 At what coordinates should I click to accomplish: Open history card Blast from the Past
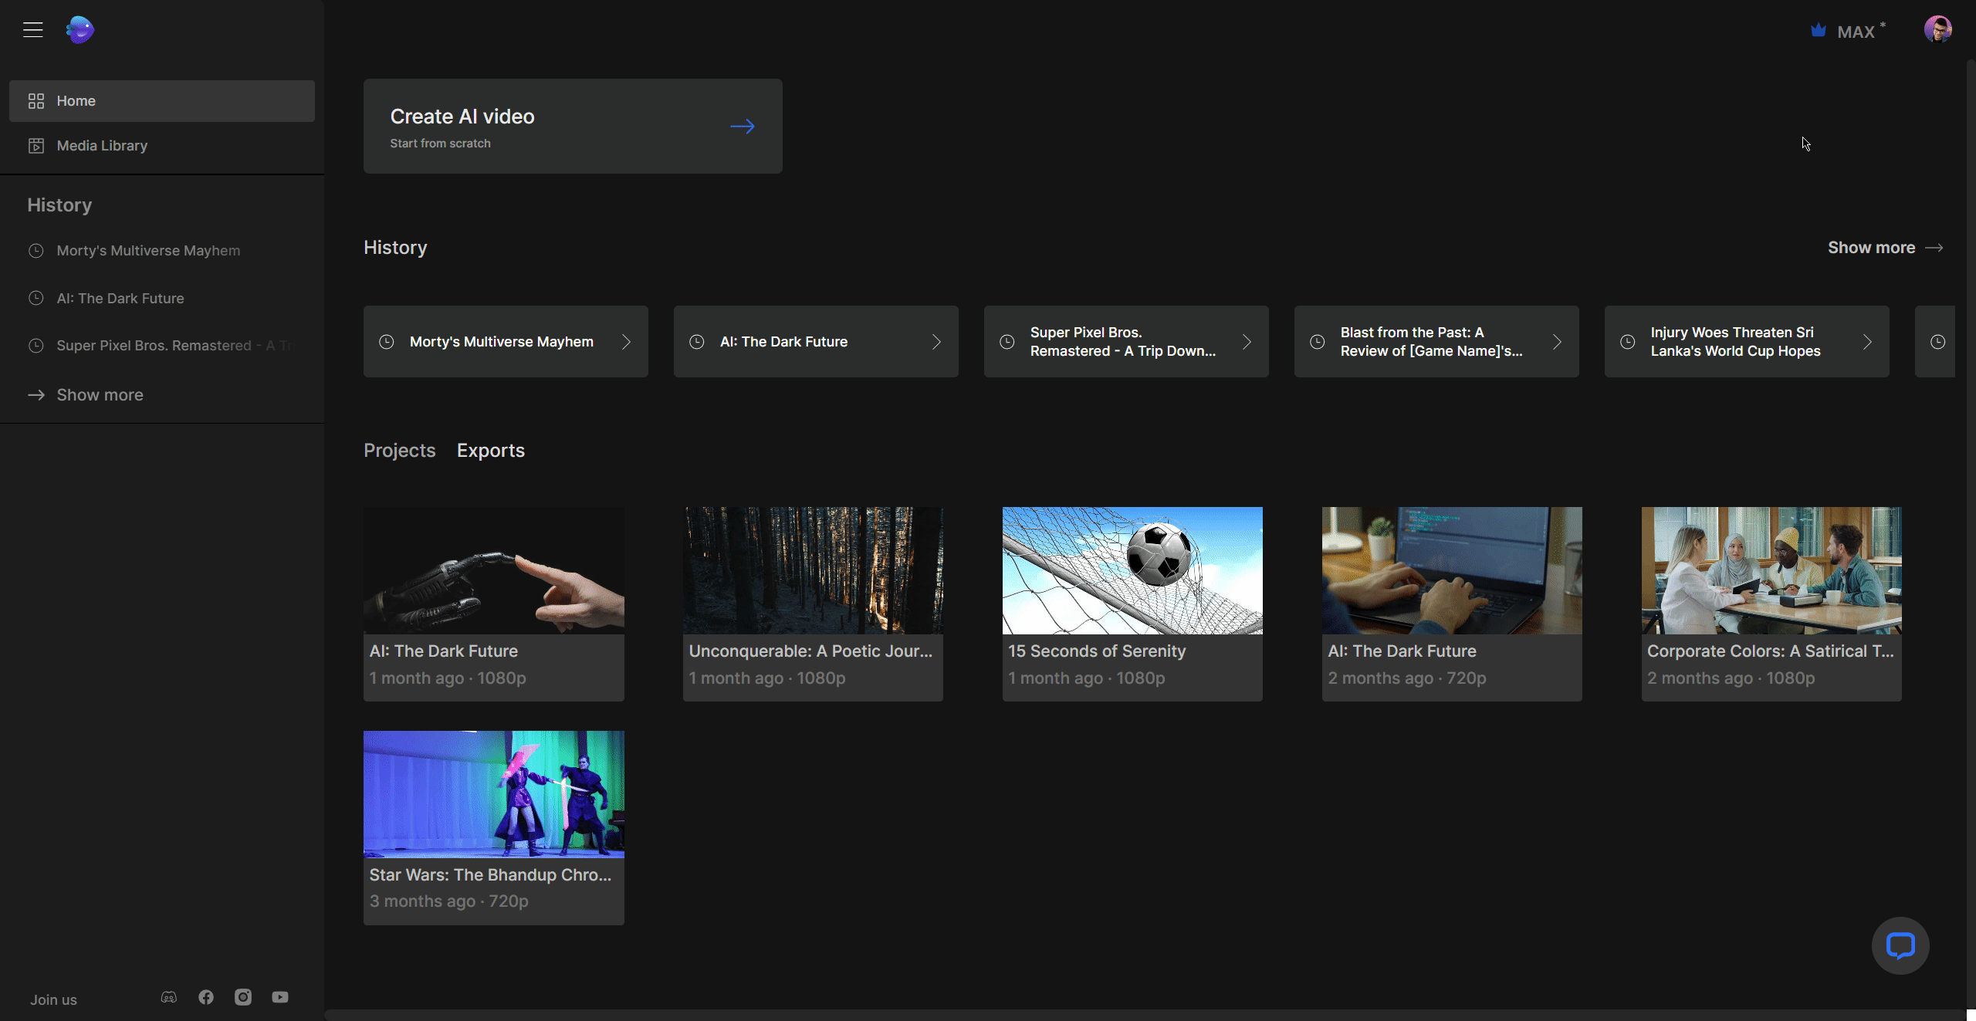(1436, 341)
